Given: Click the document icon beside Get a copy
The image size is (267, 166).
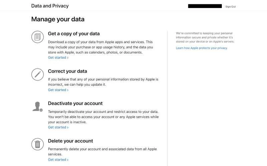Looking at the screenshot, I should click(37, 37).
